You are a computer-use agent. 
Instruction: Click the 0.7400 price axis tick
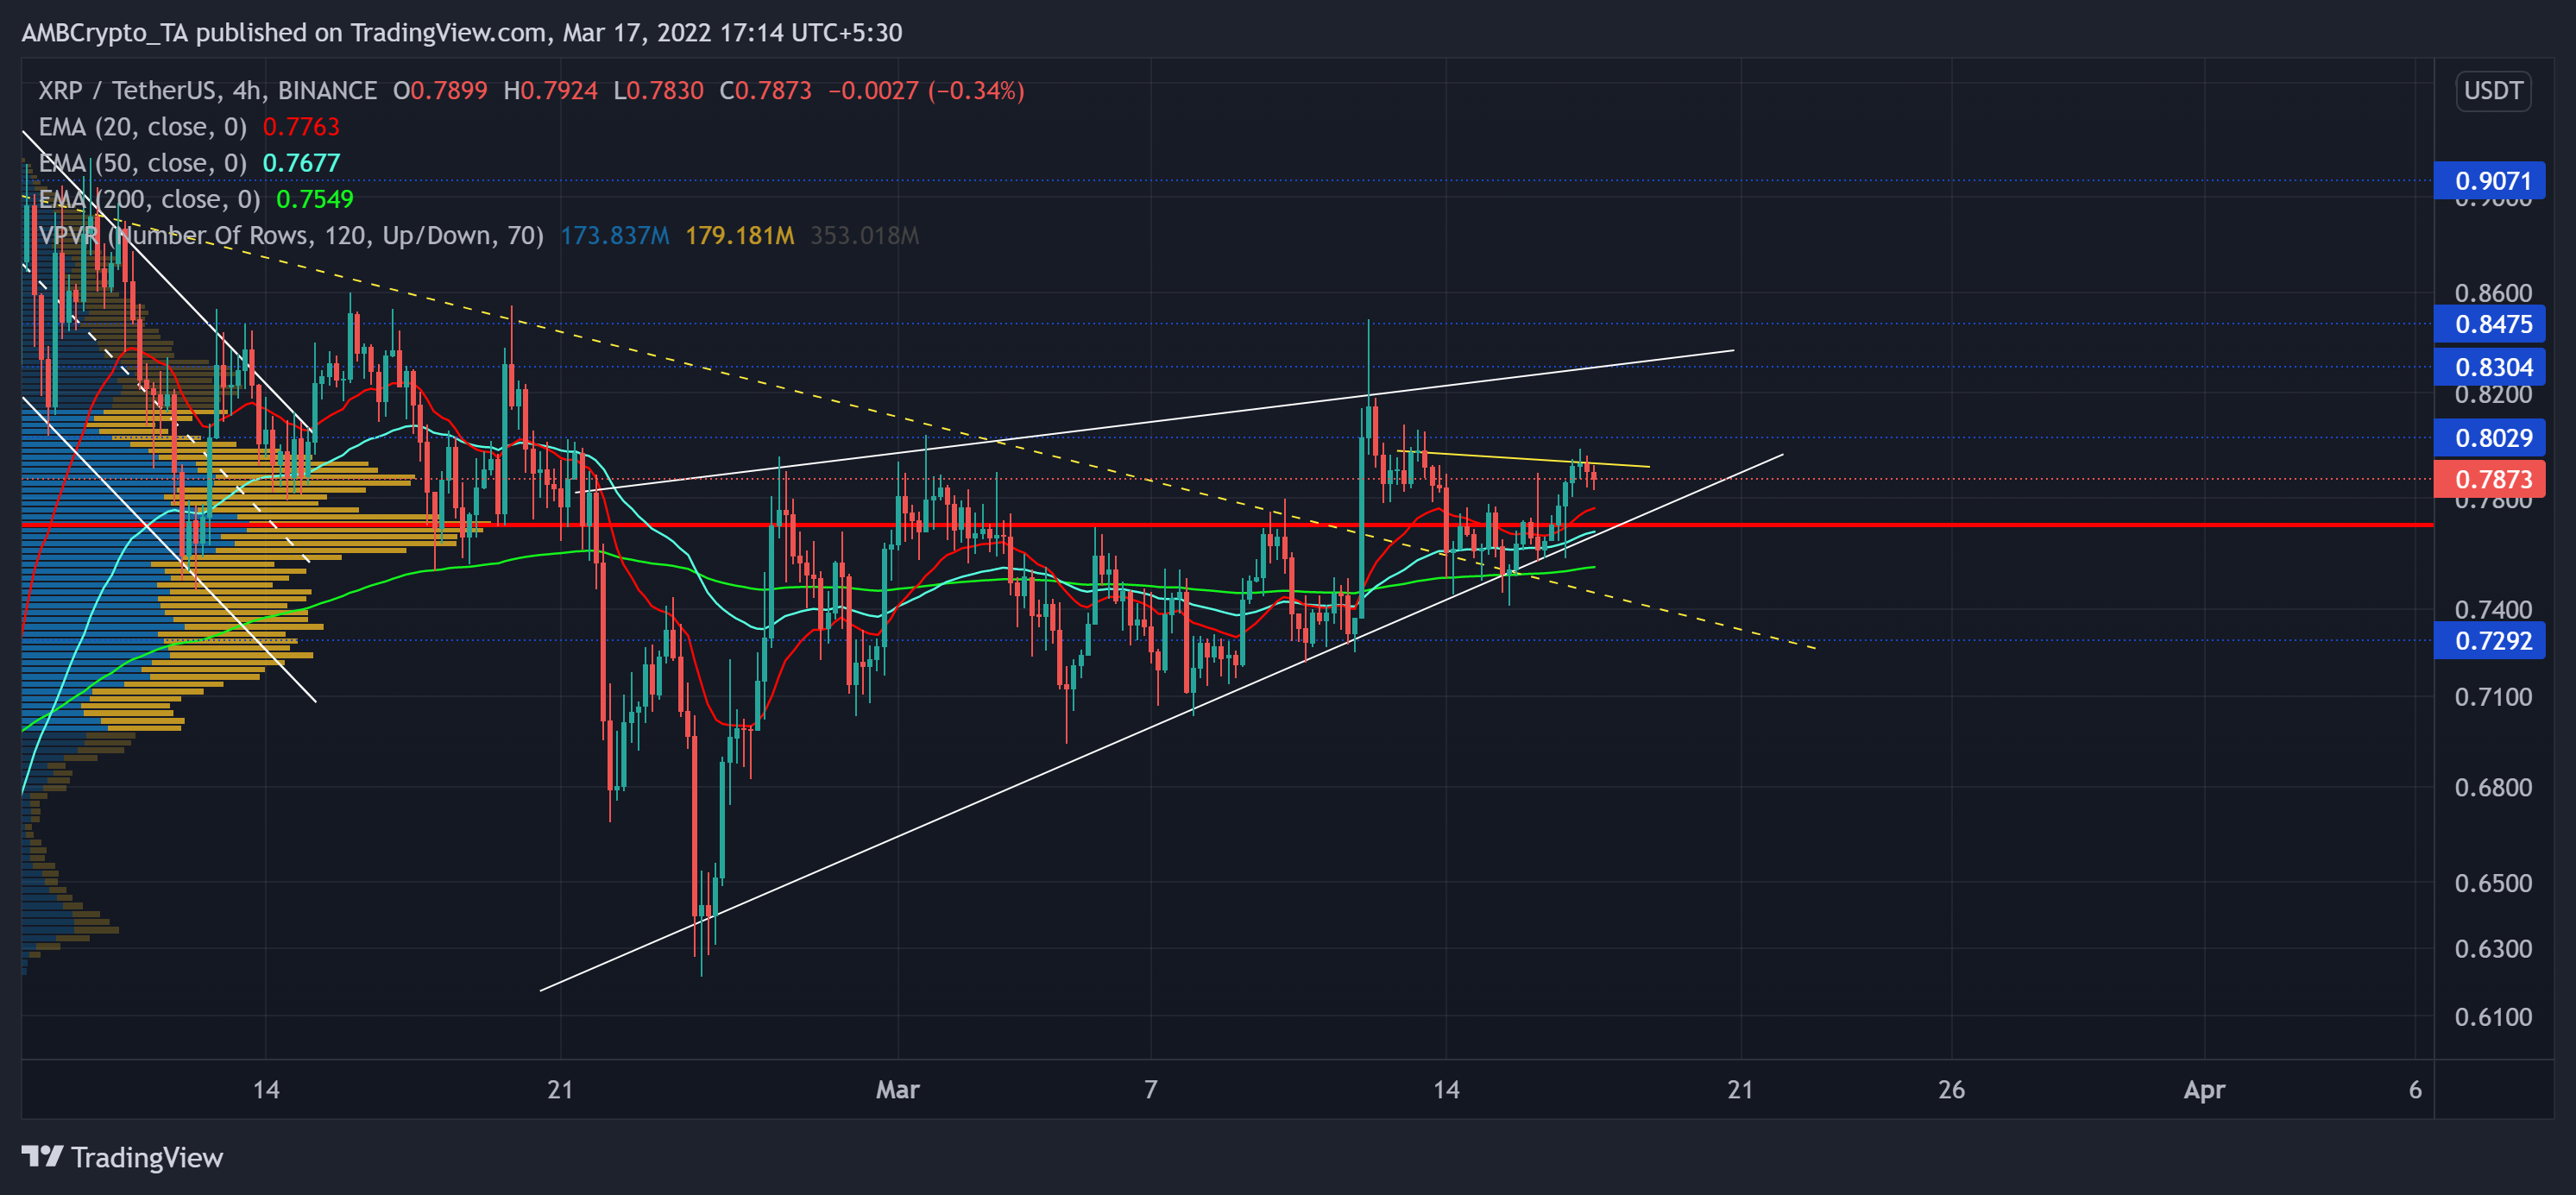(2493, 609)
